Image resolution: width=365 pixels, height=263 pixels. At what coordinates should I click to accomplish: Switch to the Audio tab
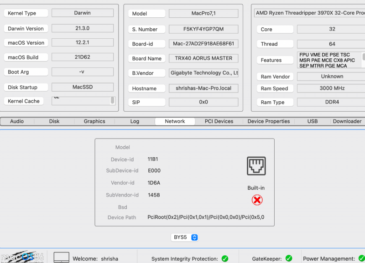point(17,121)
